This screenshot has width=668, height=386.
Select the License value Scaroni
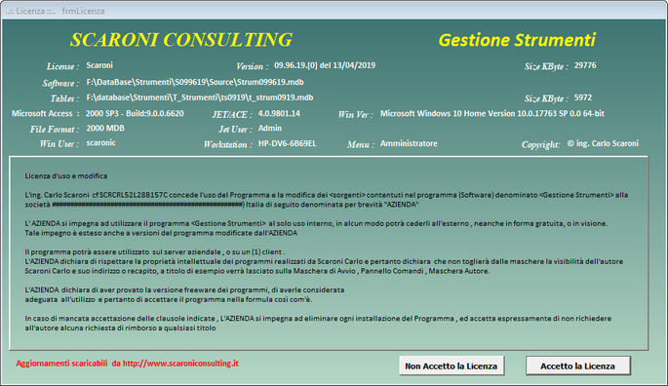coord(99,65)
